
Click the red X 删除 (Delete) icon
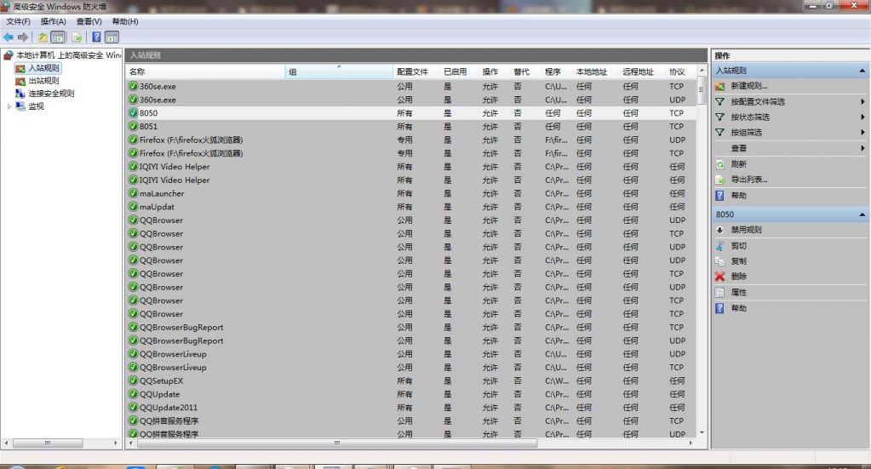coord(720,277)
